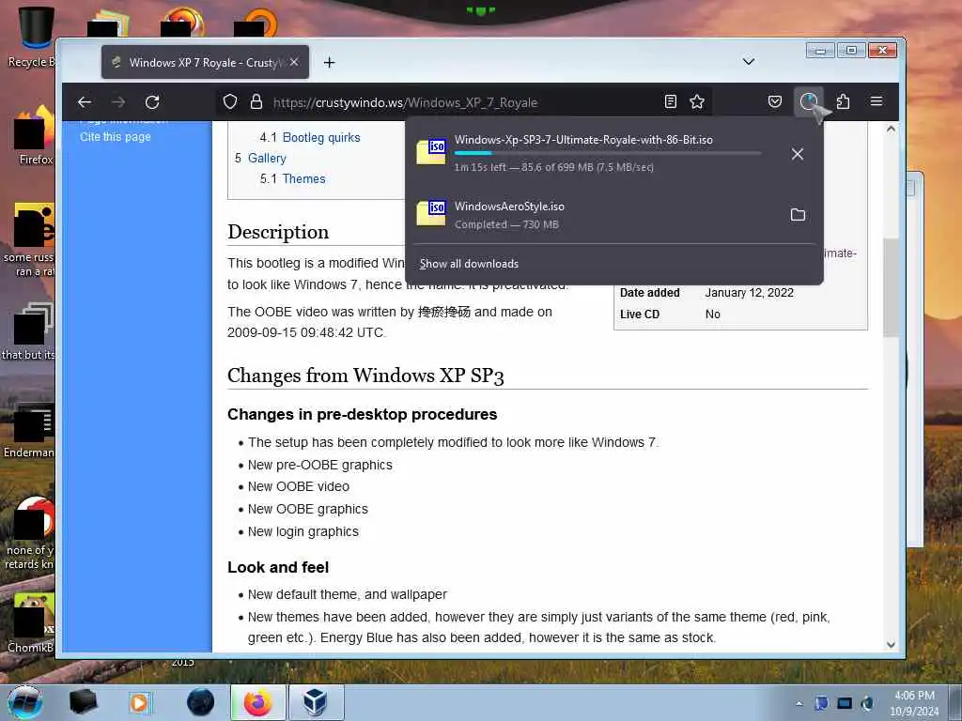The image size is (962, 721).
Task: Jump to Gallery section in contents
Action: coord(267,158)
